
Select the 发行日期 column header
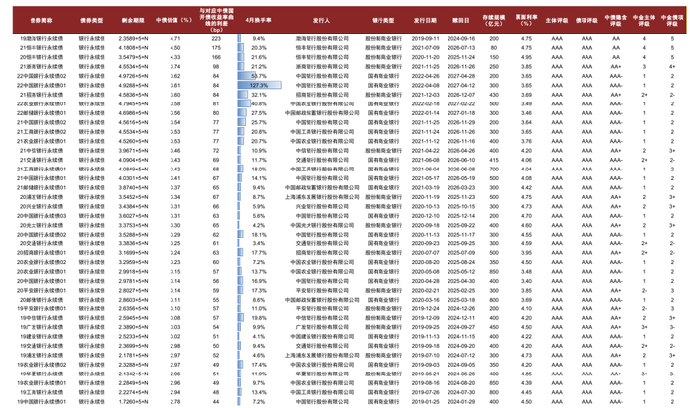point(425,21)
